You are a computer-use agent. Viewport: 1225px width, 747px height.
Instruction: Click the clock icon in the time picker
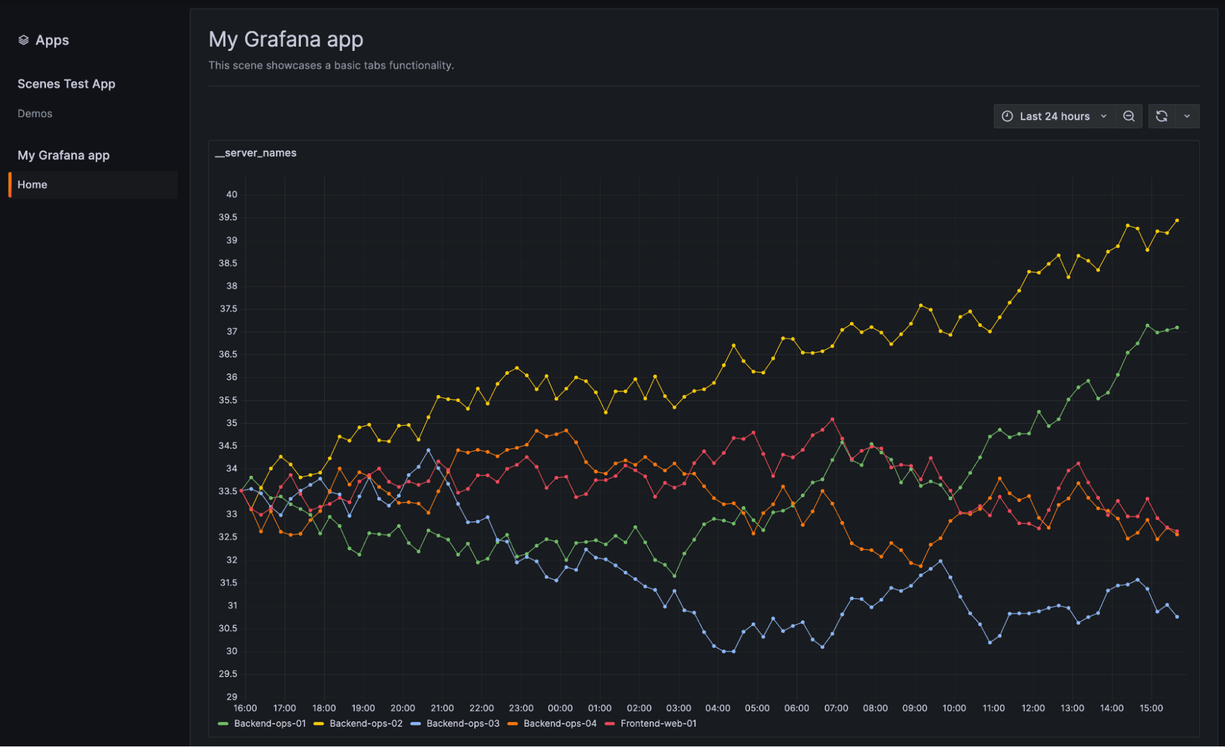click(1007, 116)
